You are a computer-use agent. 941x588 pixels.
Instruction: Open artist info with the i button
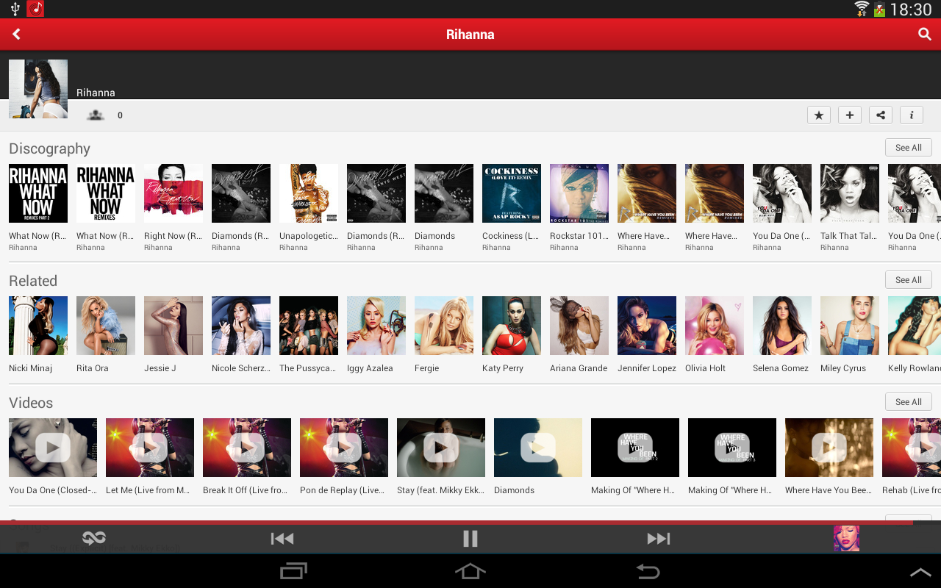912,115
